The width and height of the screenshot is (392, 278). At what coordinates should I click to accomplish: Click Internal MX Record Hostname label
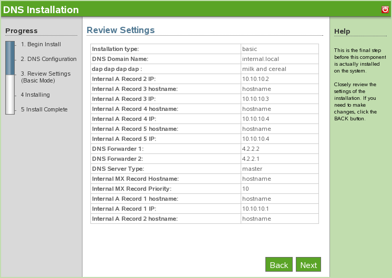pos(135,179)
